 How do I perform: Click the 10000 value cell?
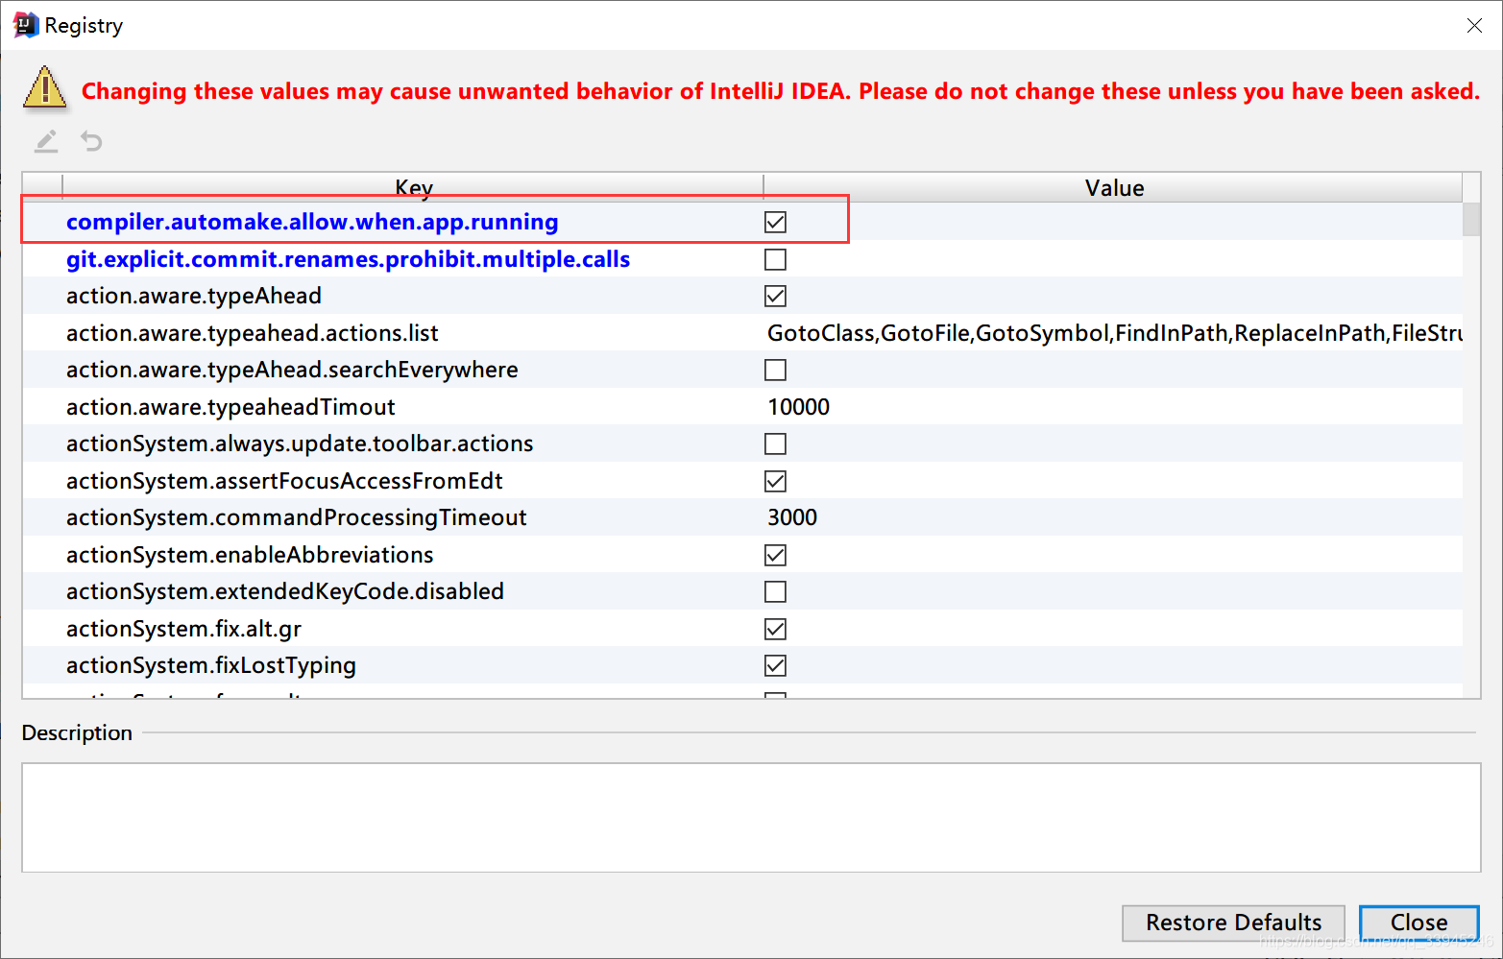(x=798, y=407)
